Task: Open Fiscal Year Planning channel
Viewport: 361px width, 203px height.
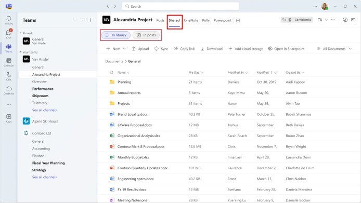Action: [x=48, y=163]
